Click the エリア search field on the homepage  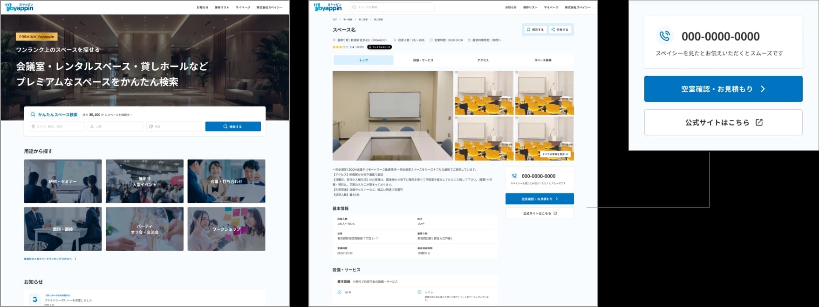click(x=56, y=127)
